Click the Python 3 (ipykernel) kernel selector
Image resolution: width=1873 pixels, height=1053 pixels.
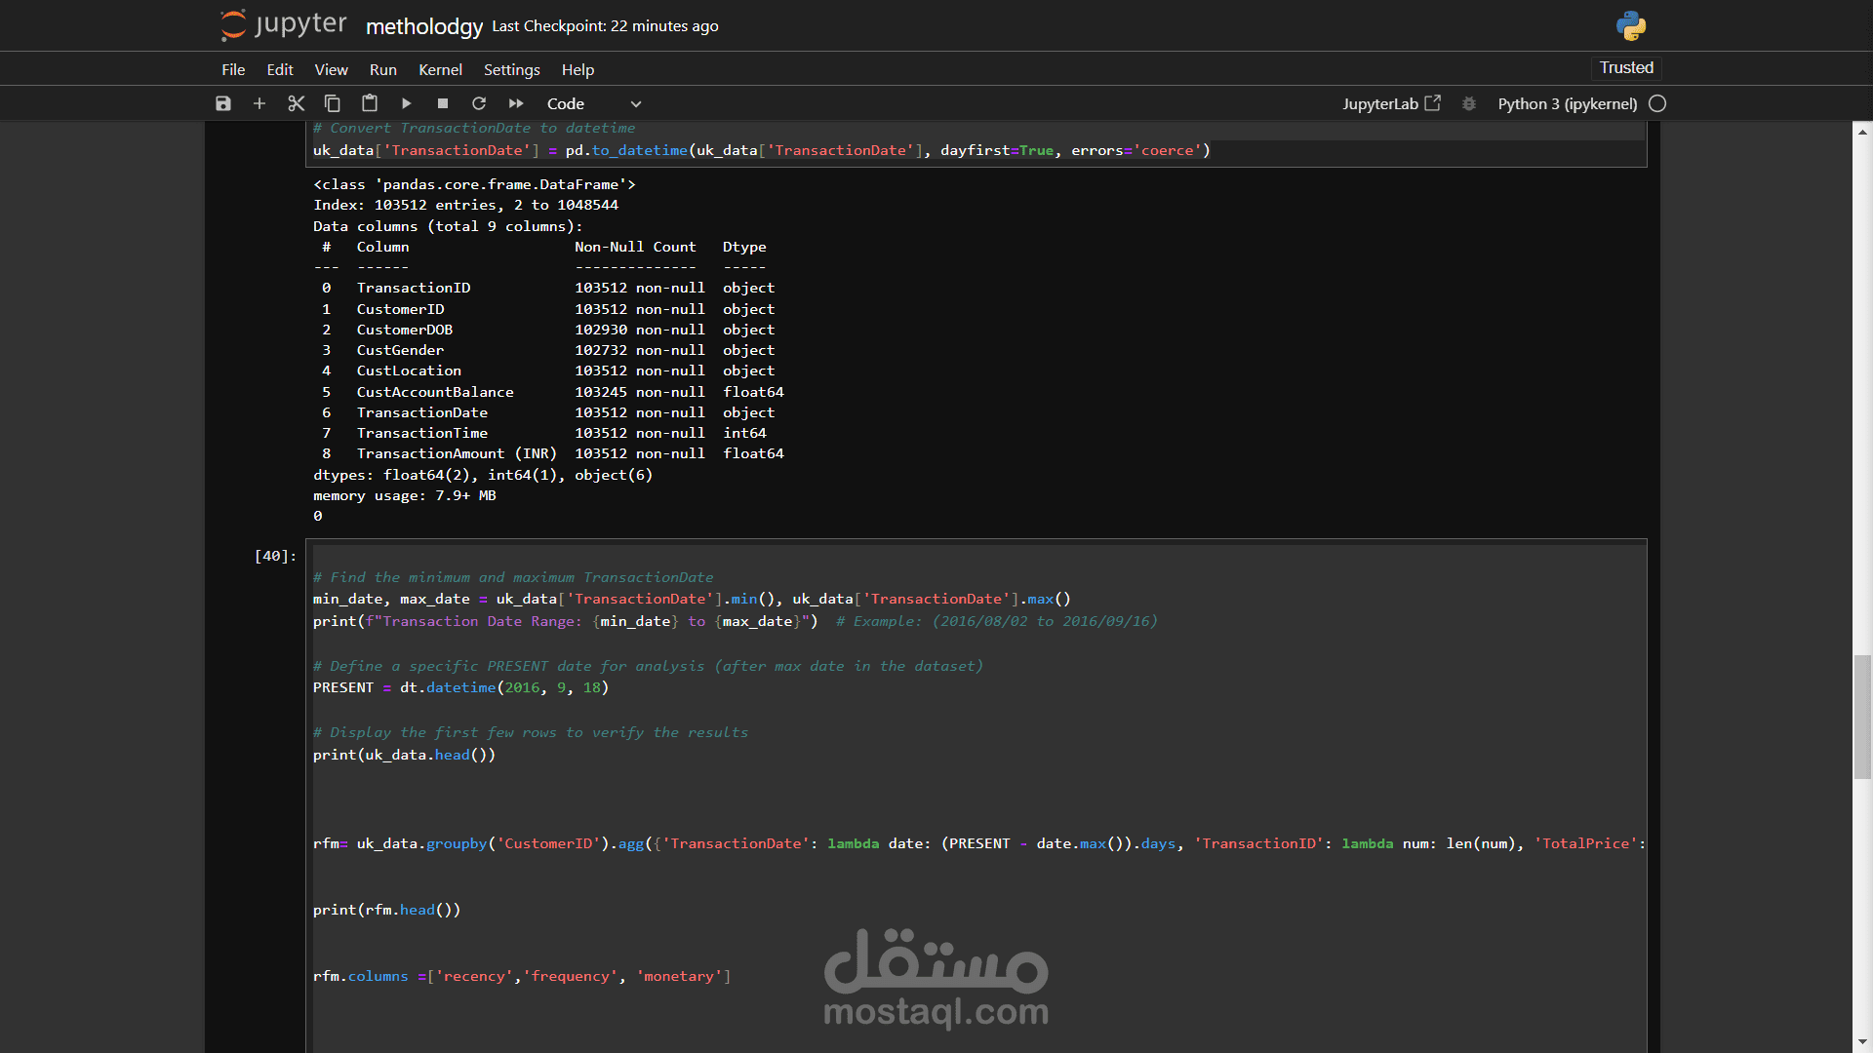tap(1567, 103)
